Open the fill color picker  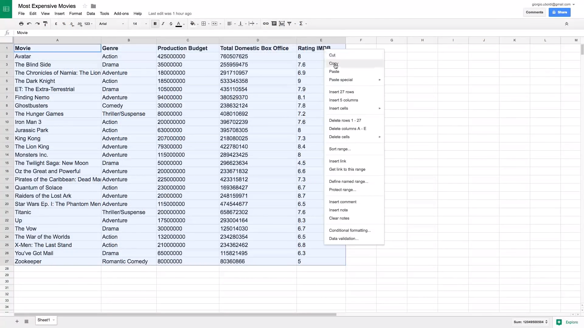[x=193, y=24]
